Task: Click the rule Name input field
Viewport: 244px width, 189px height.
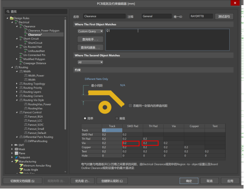Action: (104, 16)
